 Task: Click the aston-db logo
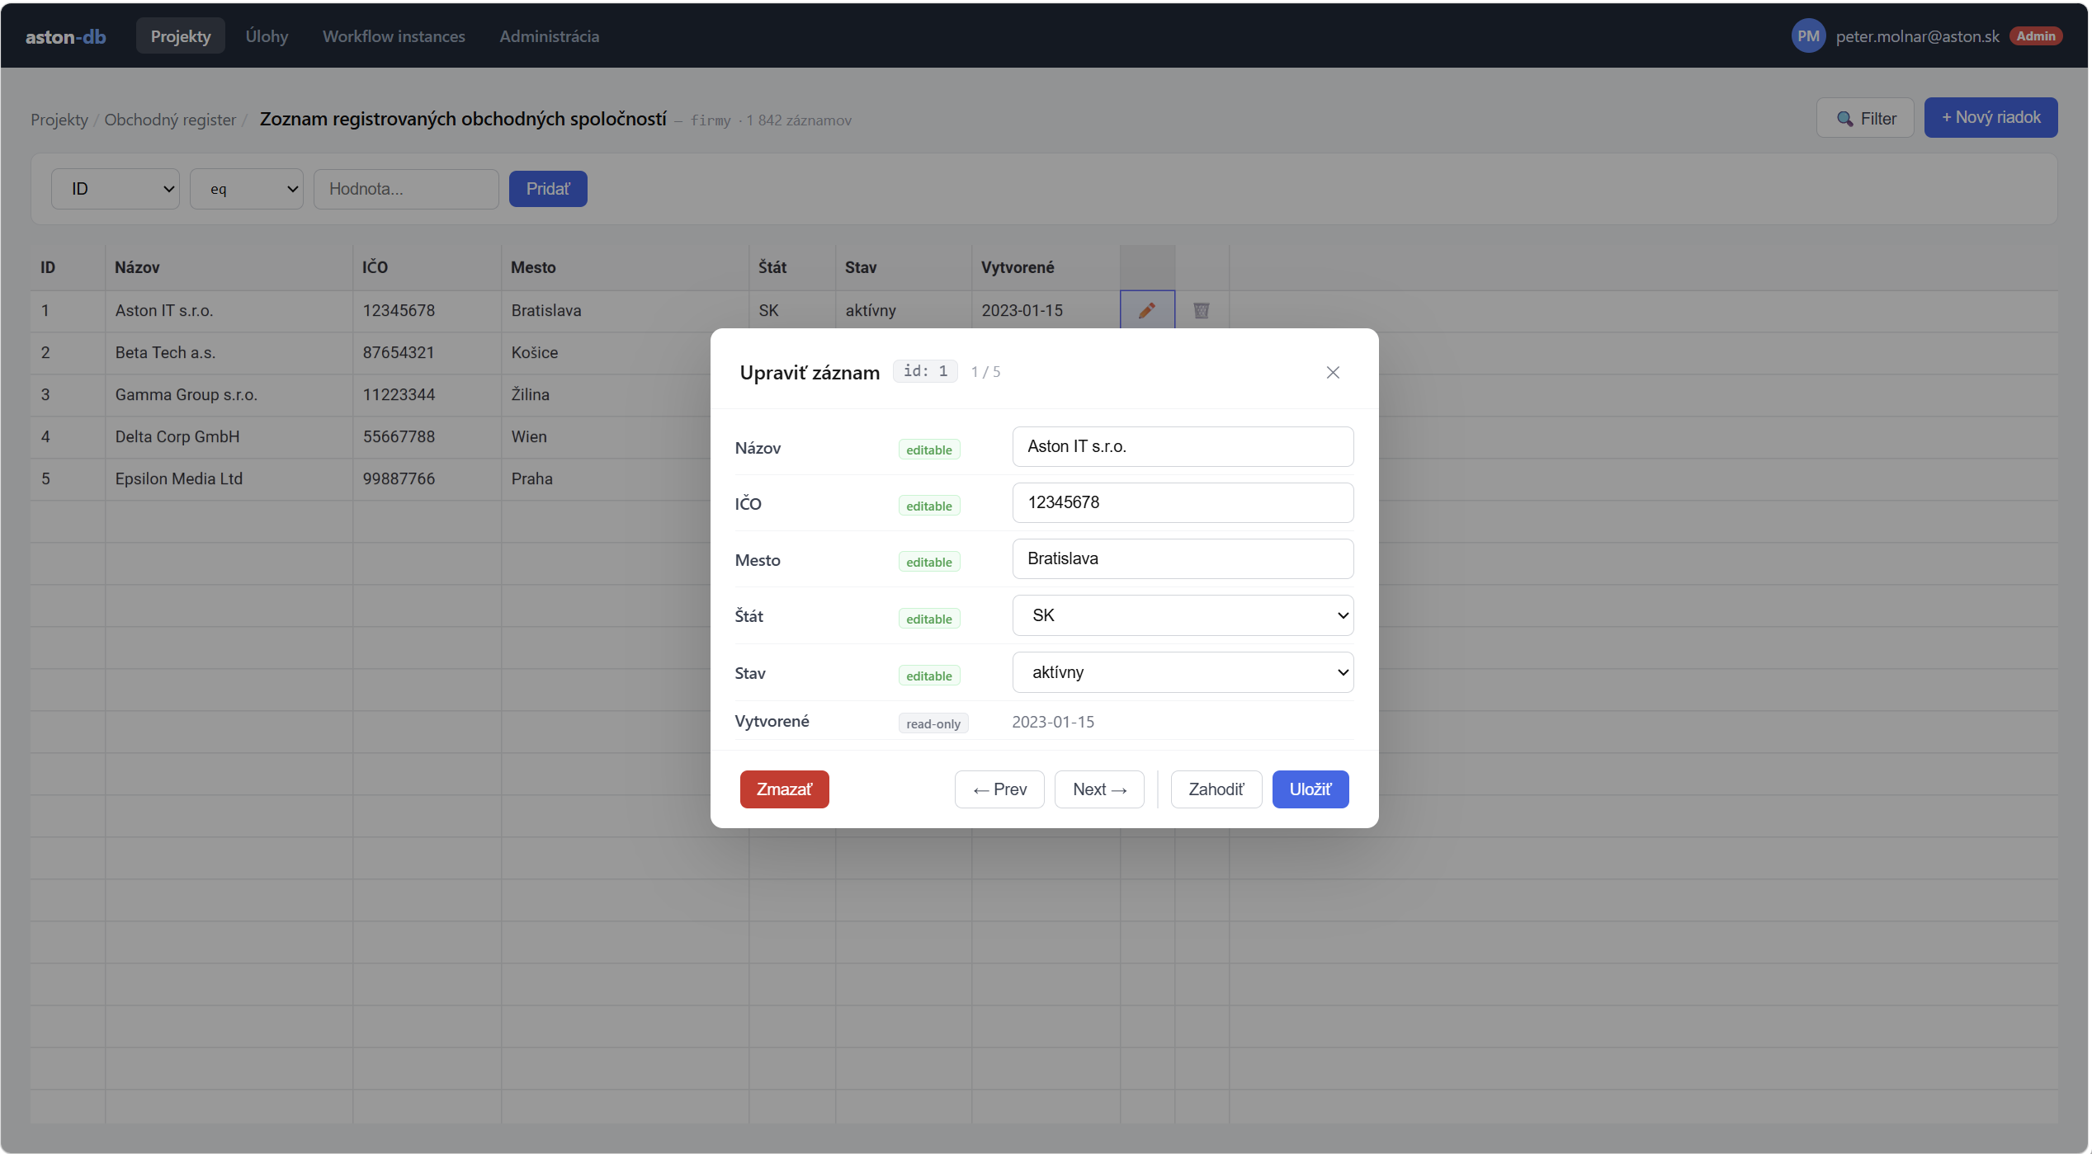point(66,36)
